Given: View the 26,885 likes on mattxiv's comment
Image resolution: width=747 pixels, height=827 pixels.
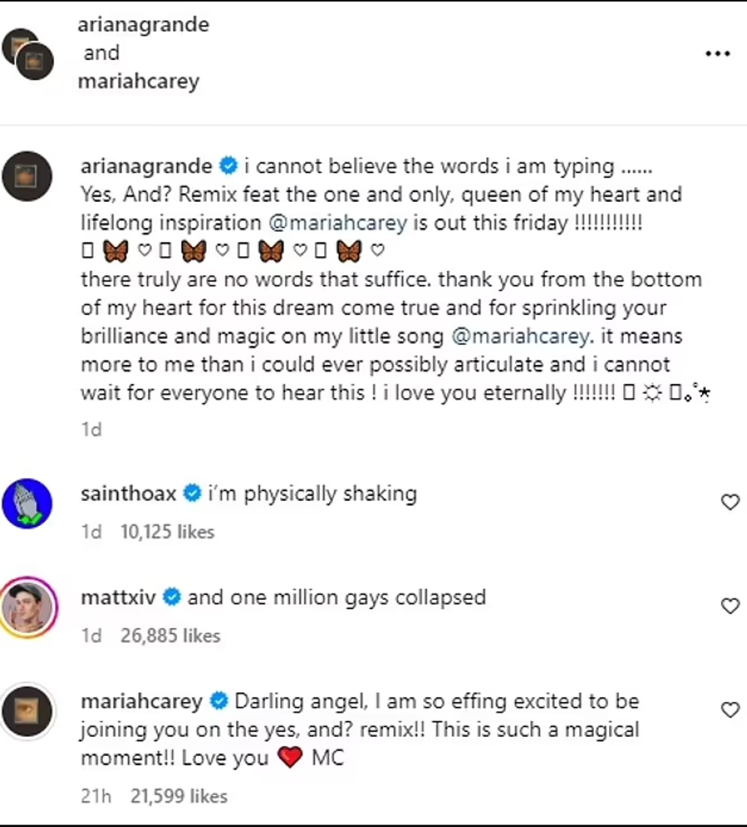Looking at the screenshot, I should point(170,635).
